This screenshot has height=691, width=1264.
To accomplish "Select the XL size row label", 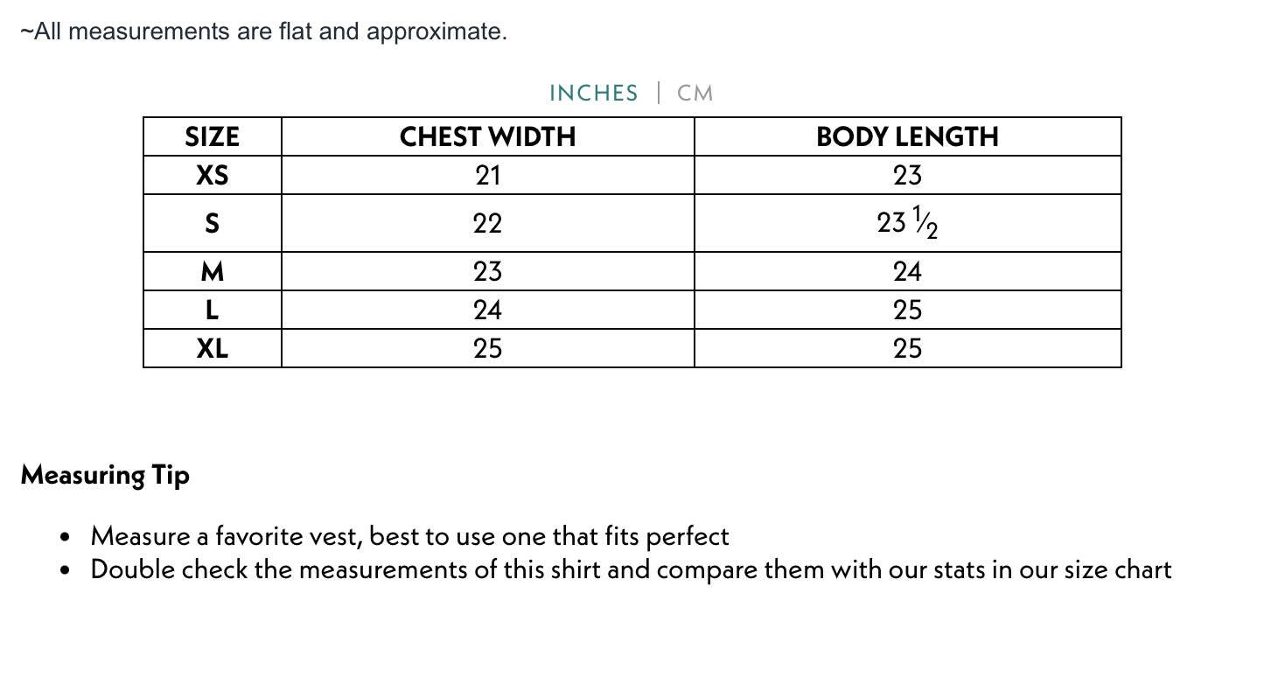I will [x=212, y=349].
